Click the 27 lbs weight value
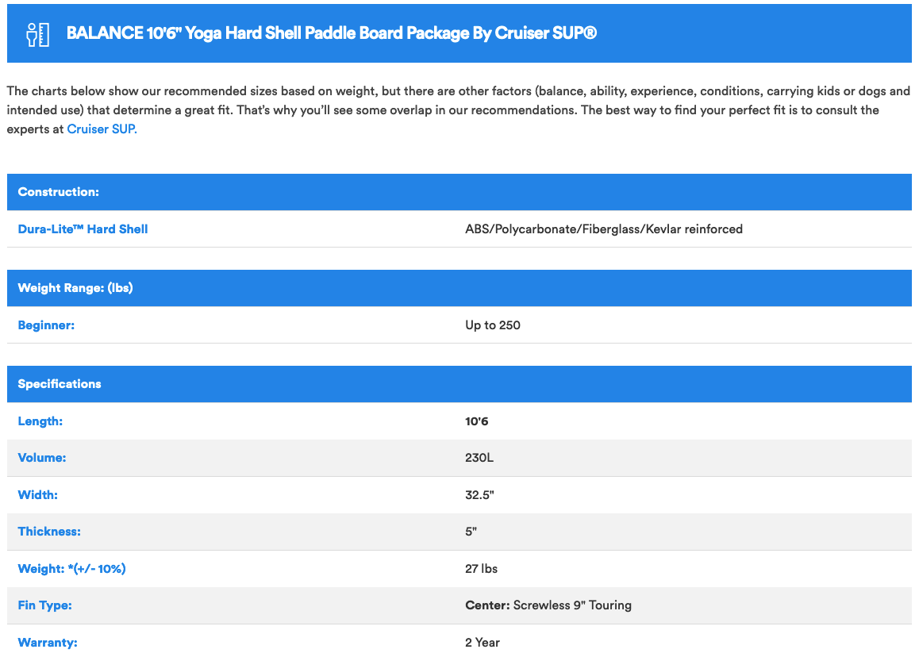919x653 pixels. (481, 569)
